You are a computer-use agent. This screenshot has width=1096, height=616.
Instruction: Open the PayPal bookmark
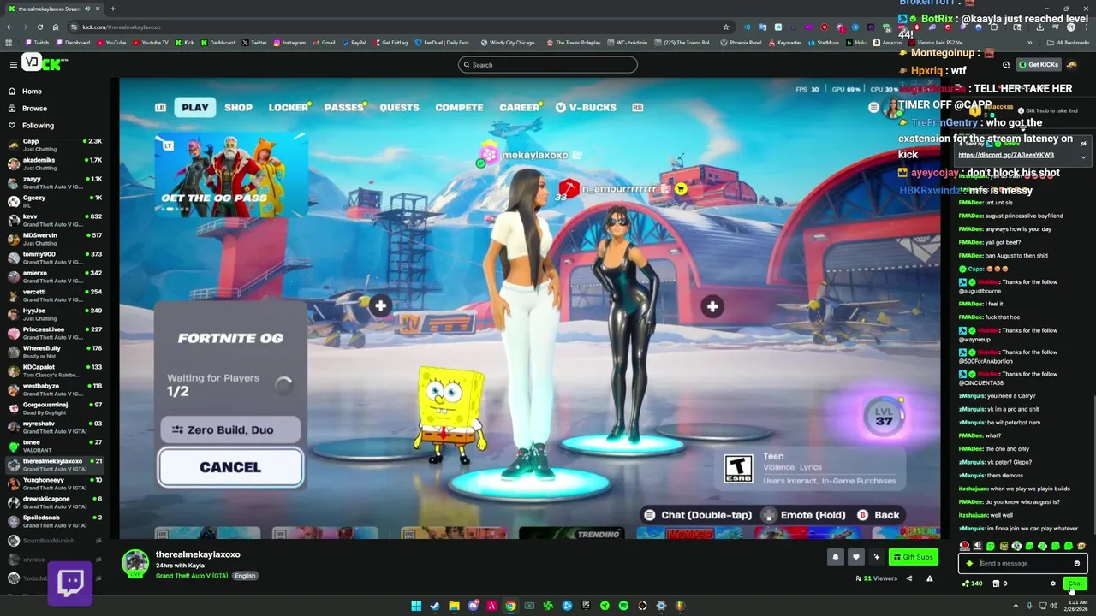354,43
